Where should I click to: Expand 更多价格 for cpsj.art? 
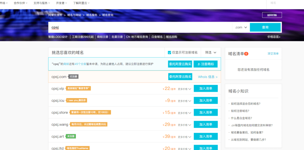pyautogui.click(x=184, y=137)
